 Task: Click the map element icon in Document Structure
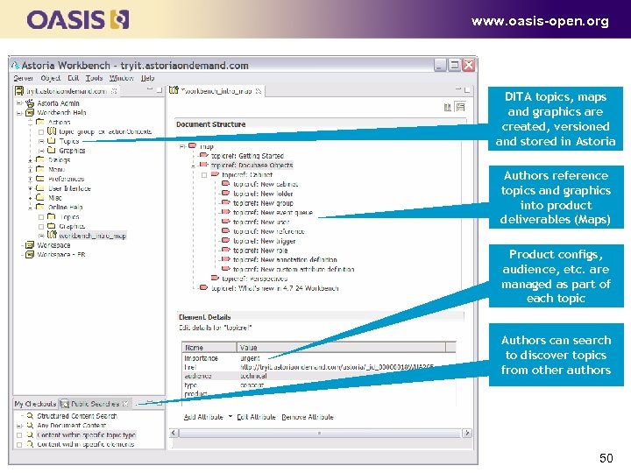(192, 145)
